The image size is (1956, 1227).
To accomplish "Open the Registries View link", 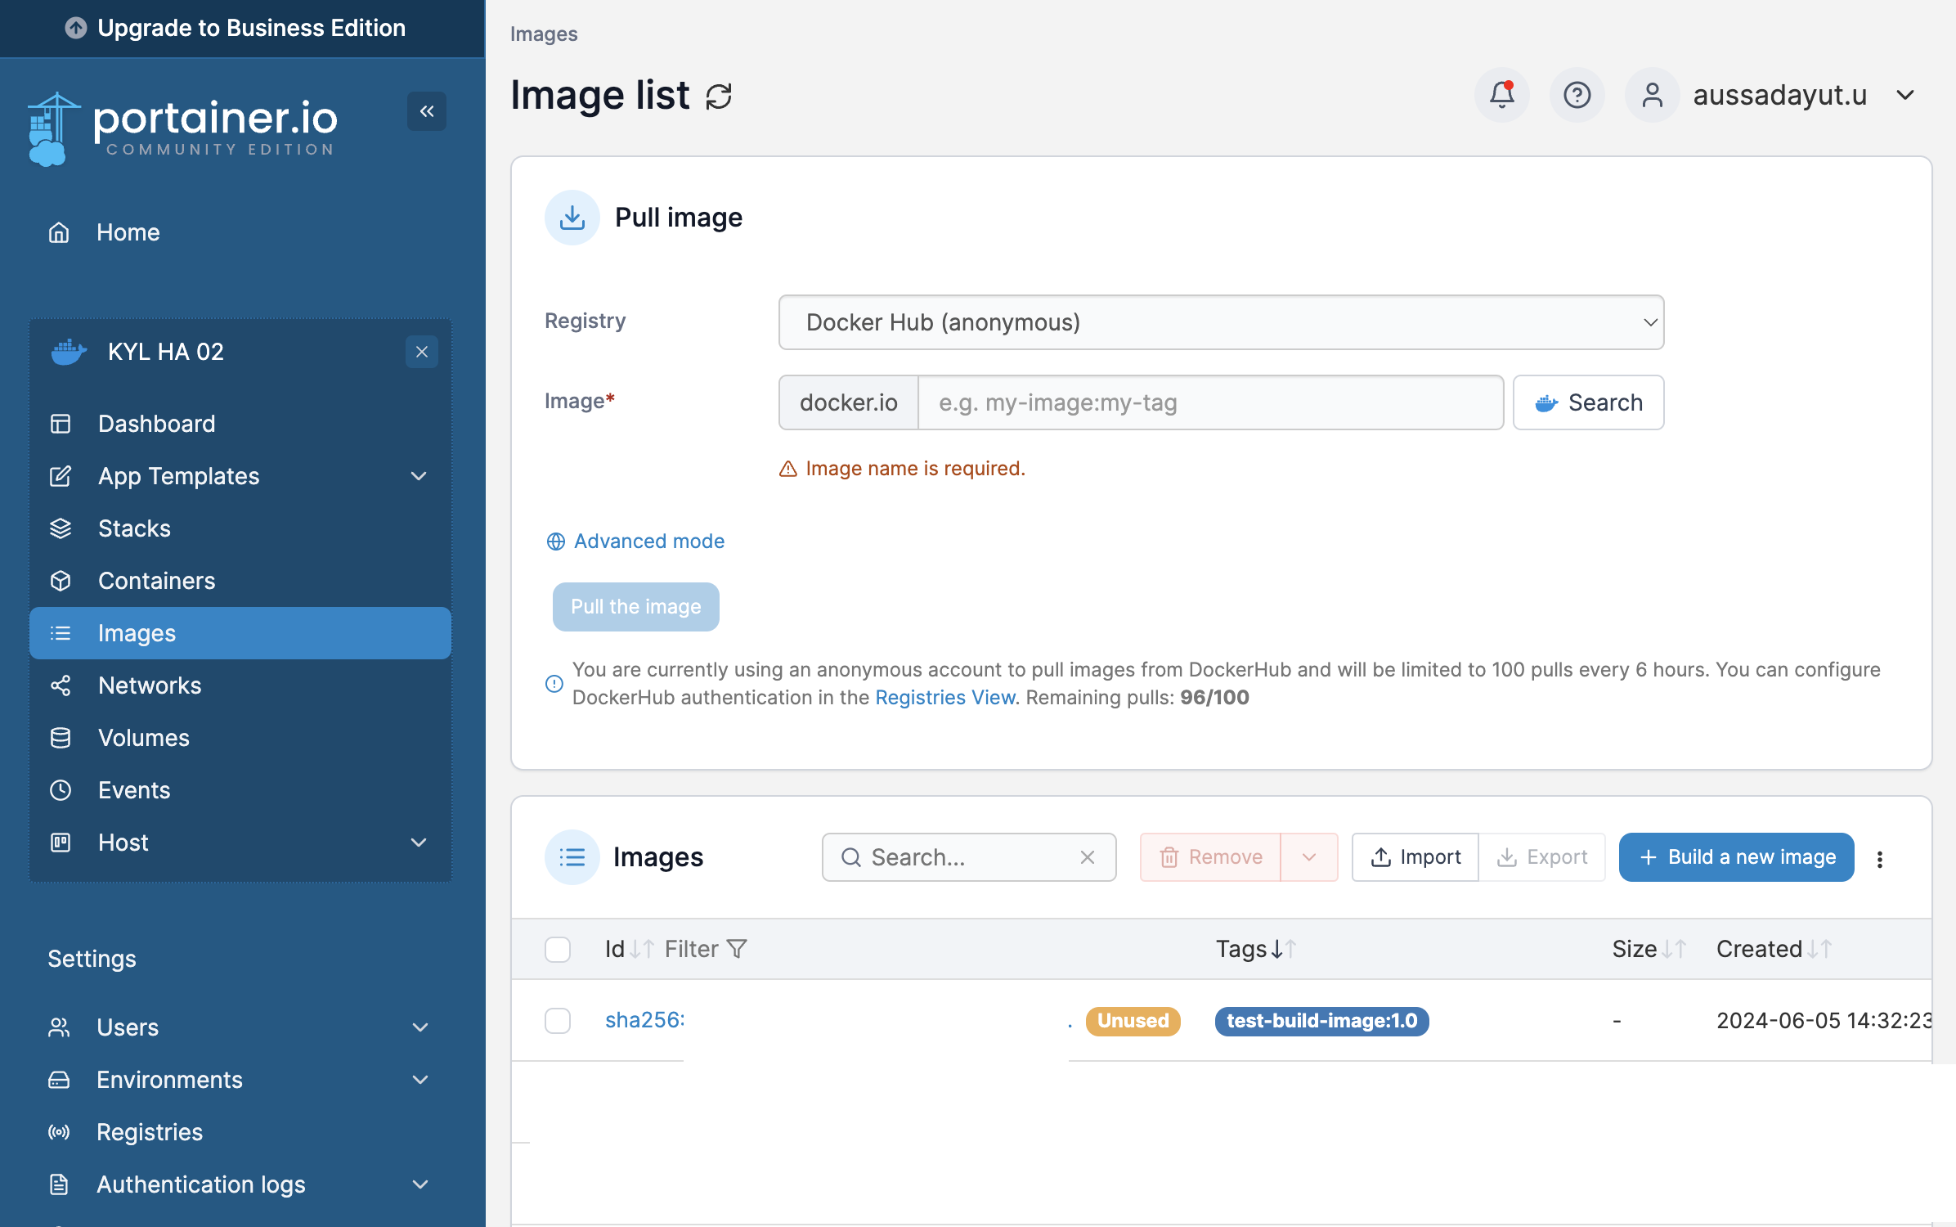I will pyautogui.click(x=944, y=698).
